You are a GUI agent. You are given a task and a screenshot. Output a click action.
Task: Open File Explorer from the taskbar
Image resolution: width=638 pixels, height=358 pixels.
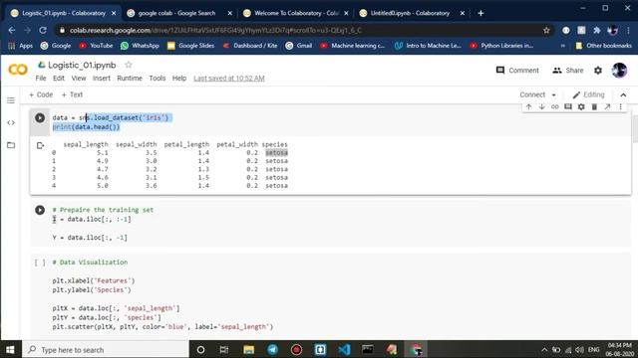tap(248, 350)
